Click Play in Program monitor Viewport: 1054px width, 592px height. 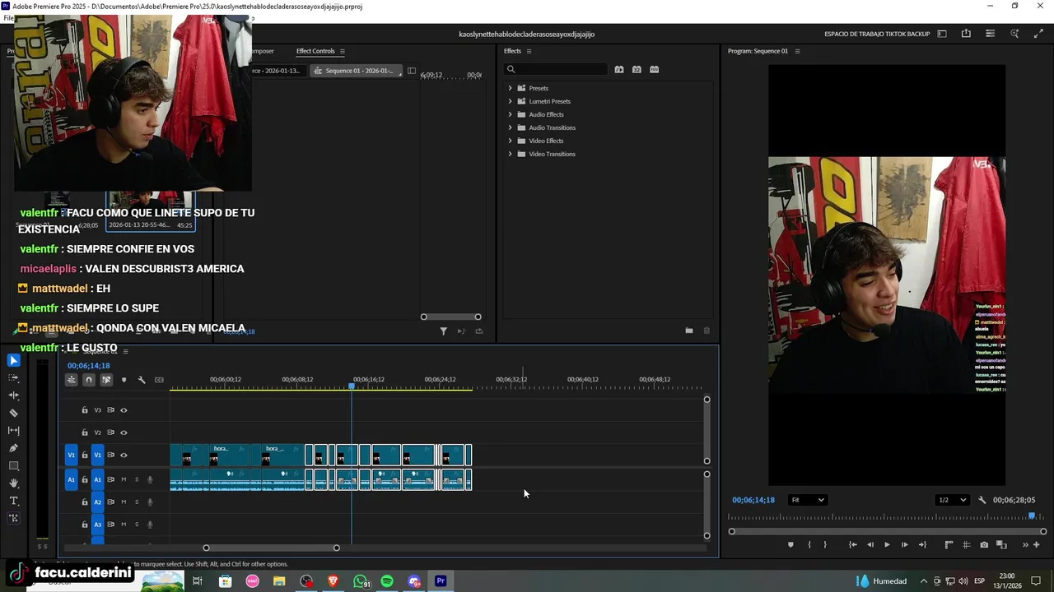point(887,544)
